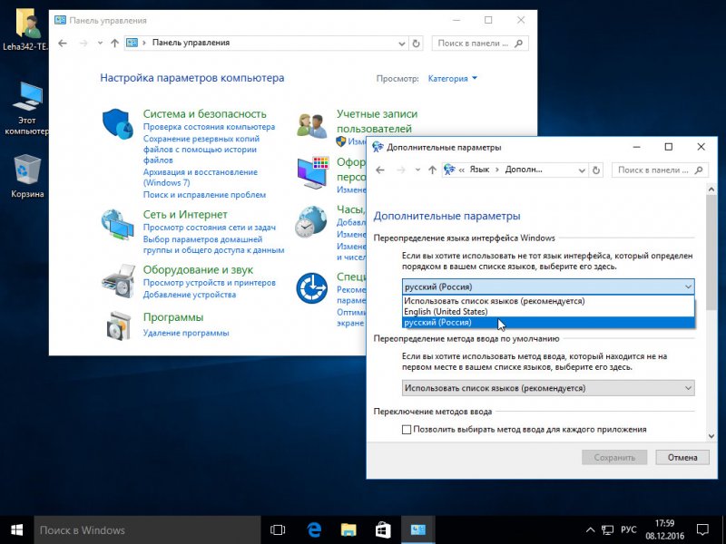
Task: Click the taskbar clock showing 17:59
Action: tap(665, 529)
